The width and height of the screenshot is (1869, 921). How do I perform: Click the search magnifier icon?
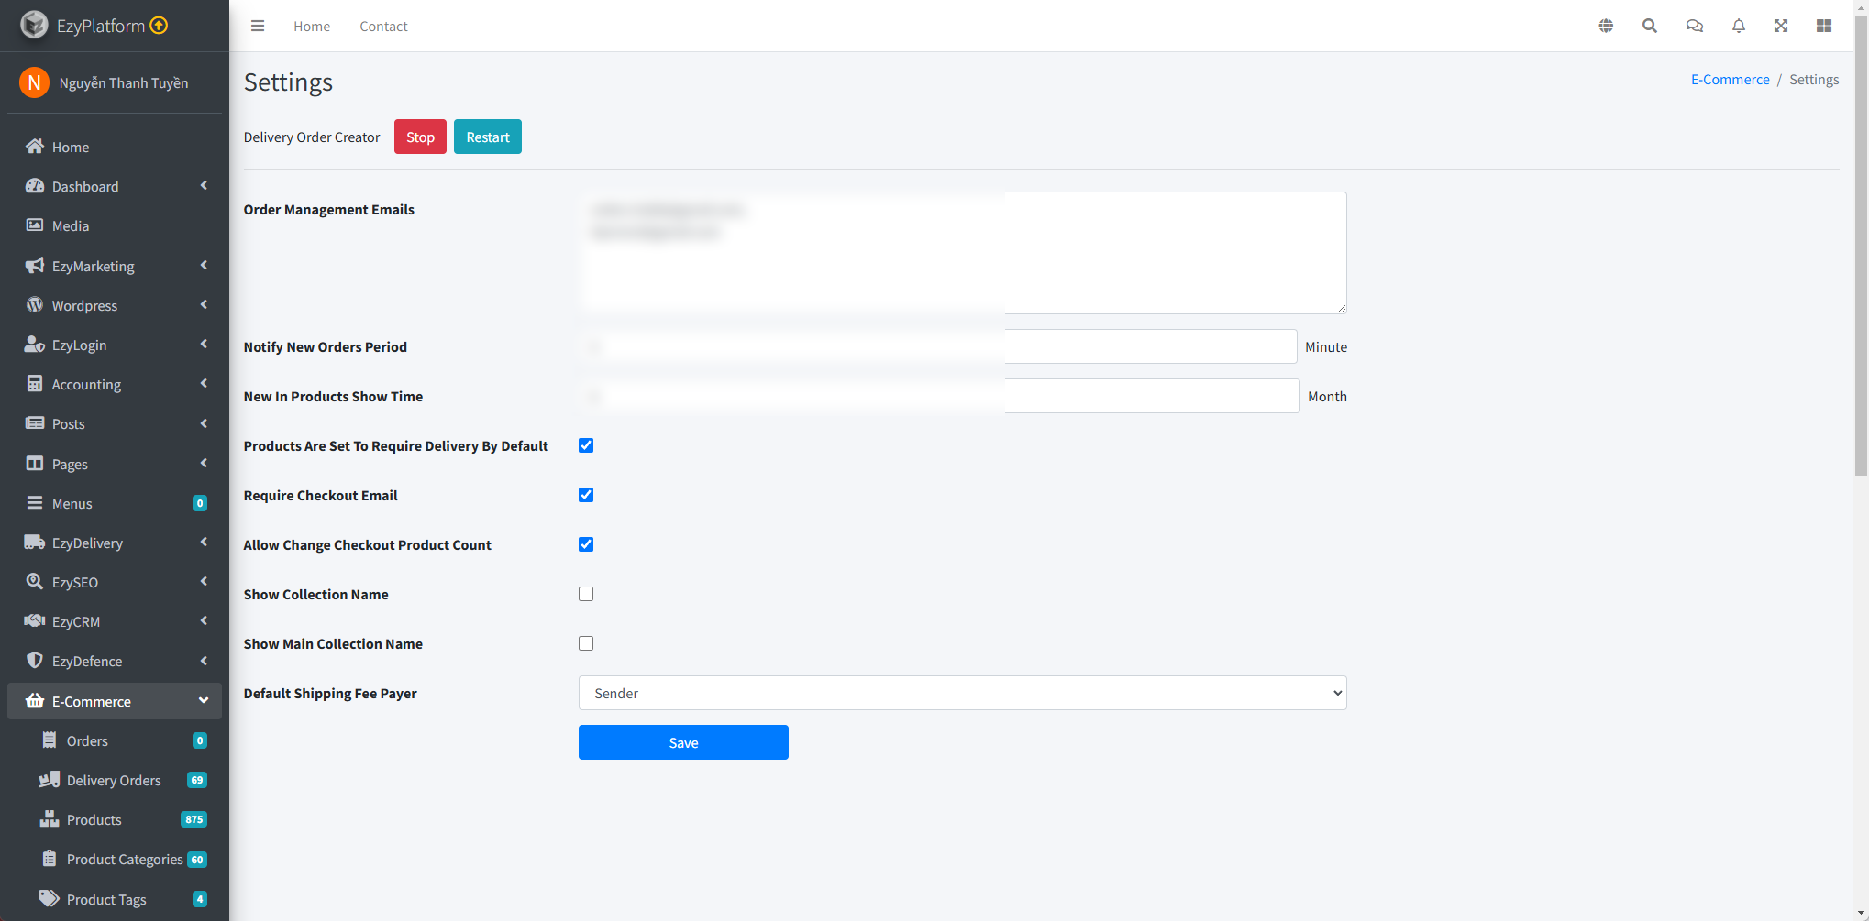1649,26
